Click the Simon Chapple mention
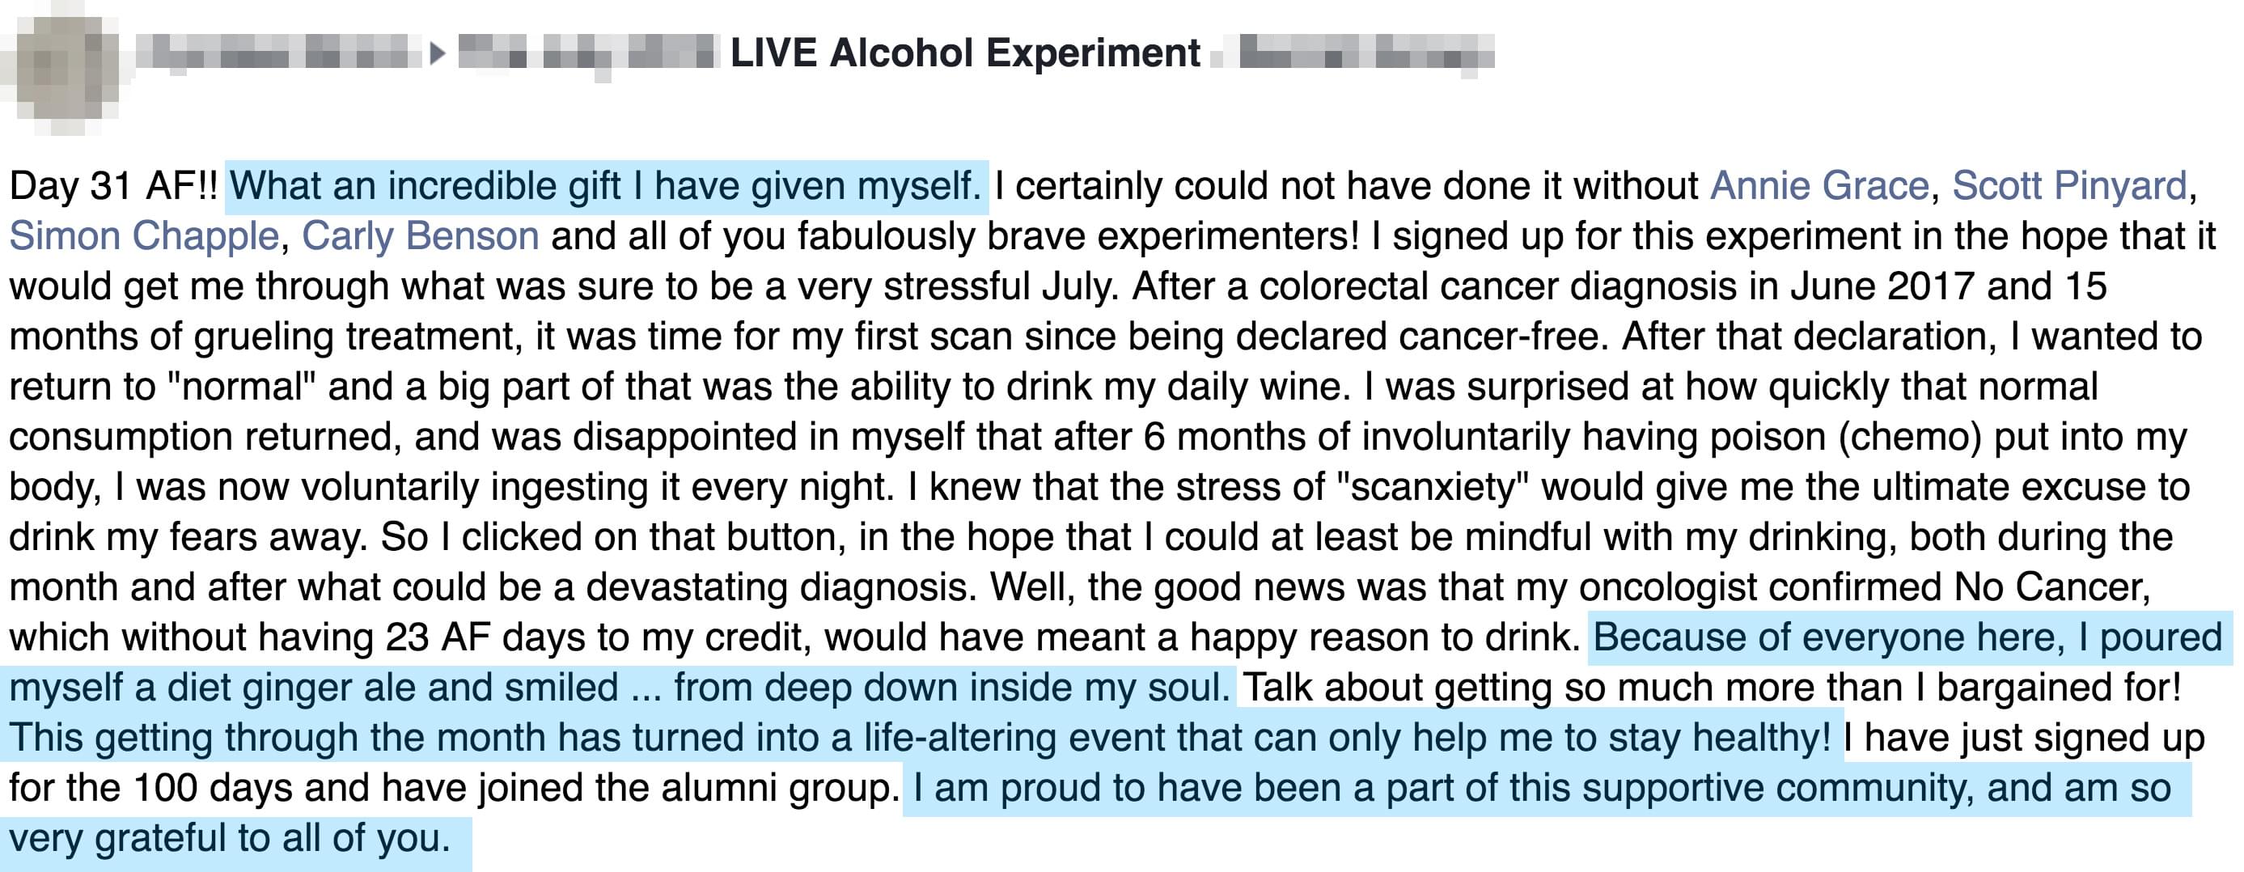 (x=144, y=237)
